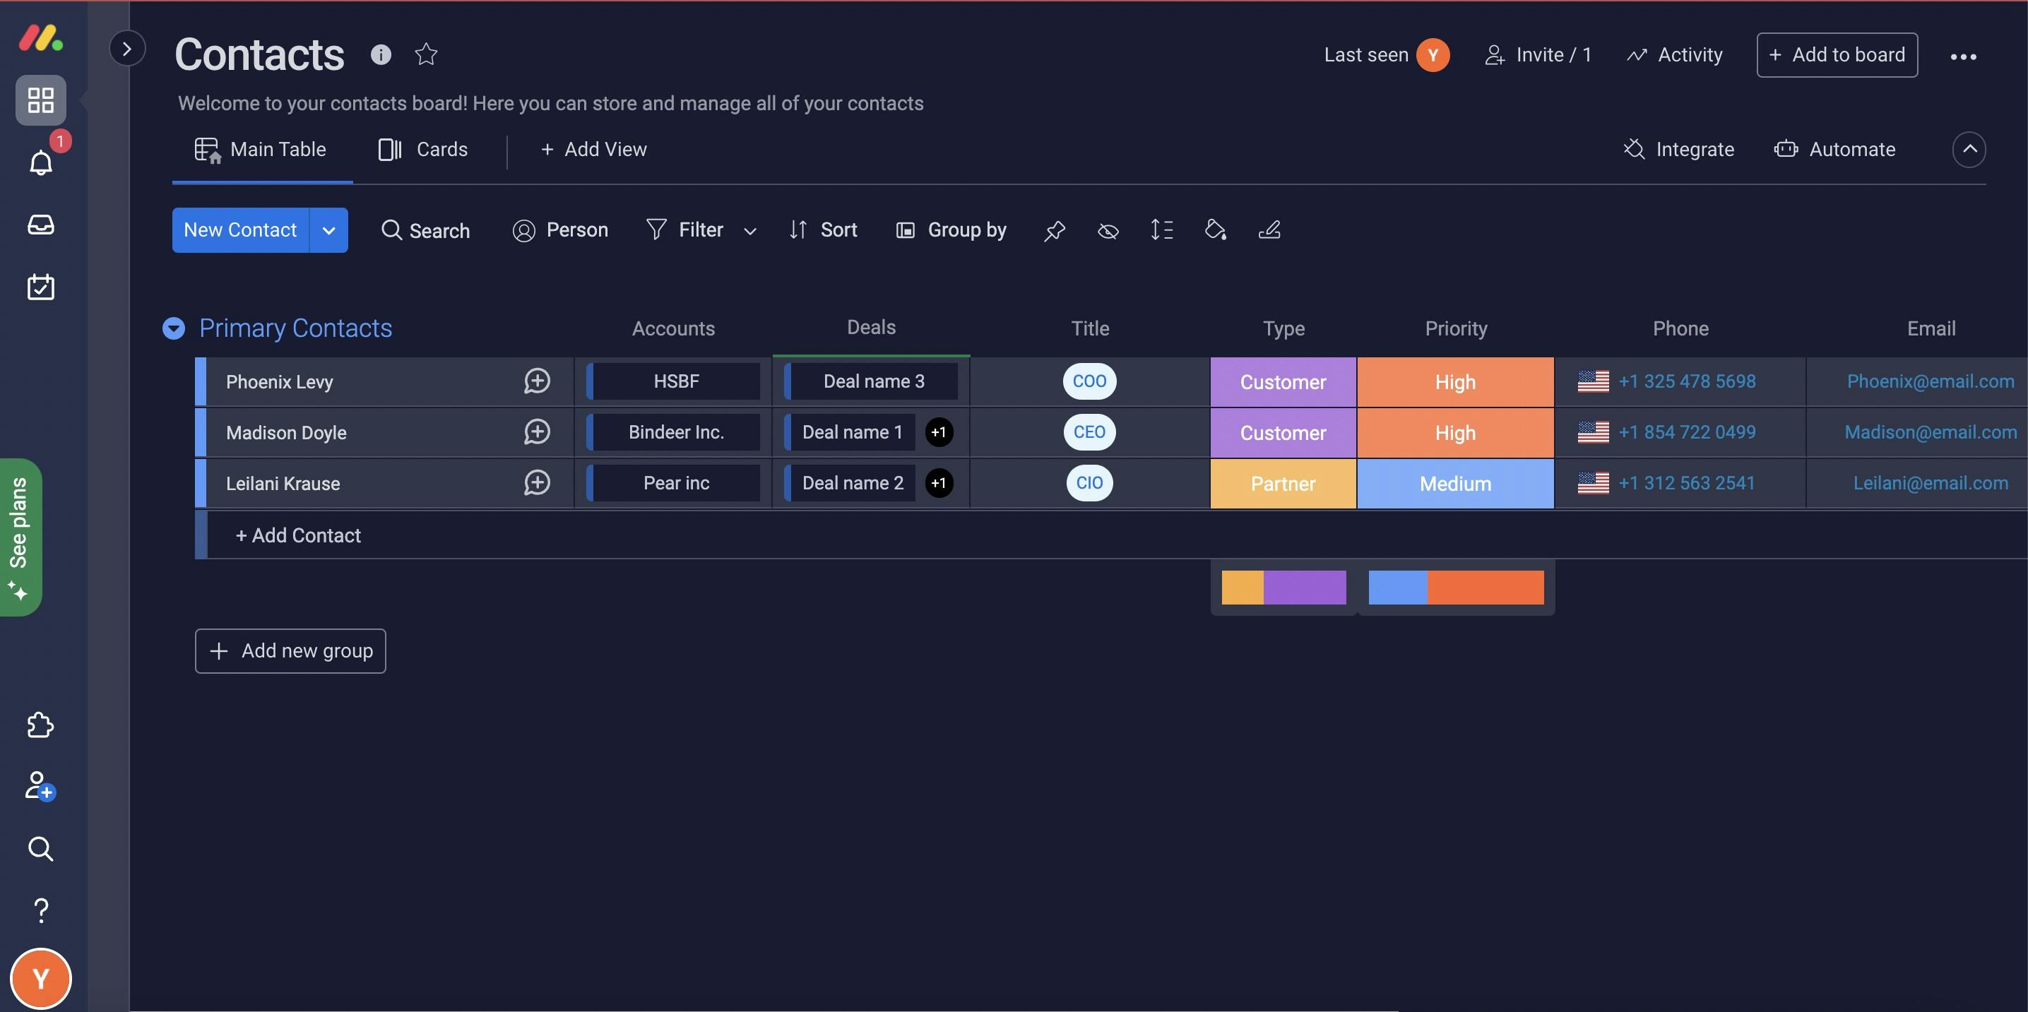
Task: Click the row height icon
Action: tap(1161, 230)
